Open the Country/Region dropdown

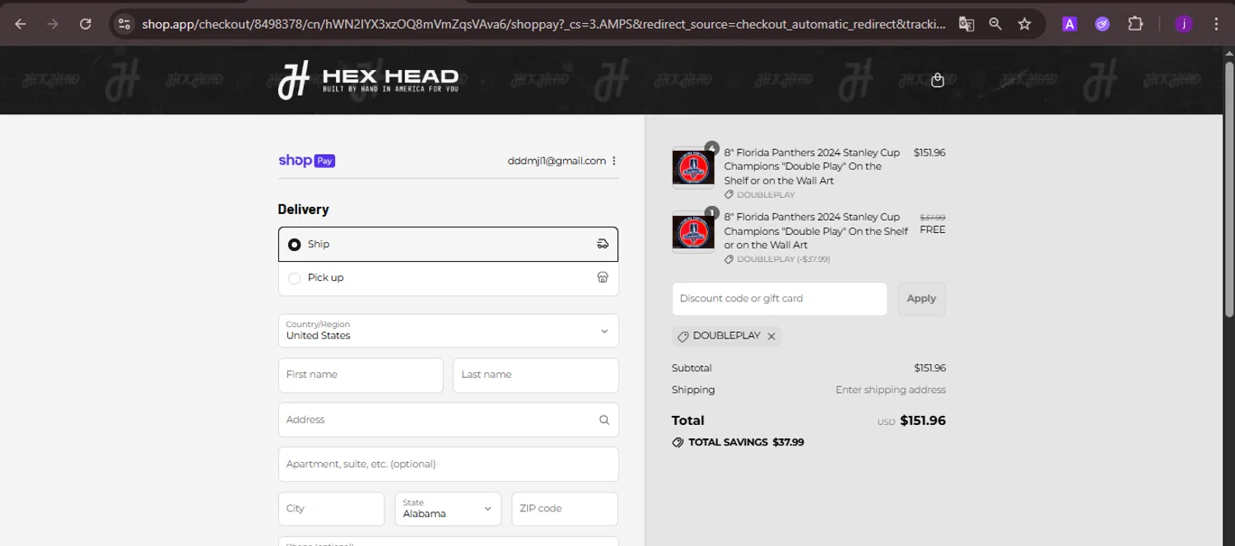coord(448,330)
